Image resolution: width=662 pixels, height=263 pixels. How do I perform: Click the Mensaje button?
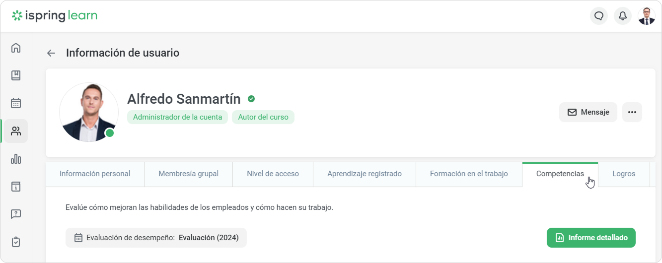[588, 112]
